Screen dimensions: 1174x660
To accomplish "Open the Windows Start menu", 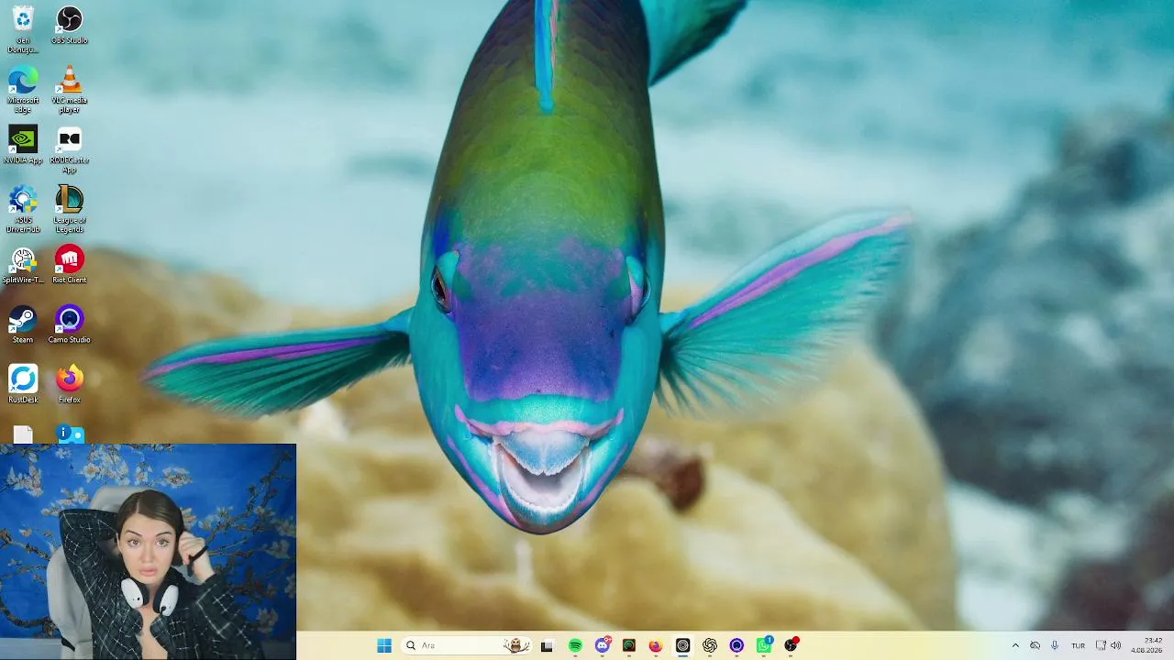I will click(x=384, y=645).
